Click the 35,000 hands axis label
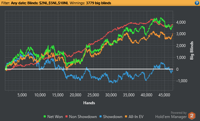 (x=129, y=95)
